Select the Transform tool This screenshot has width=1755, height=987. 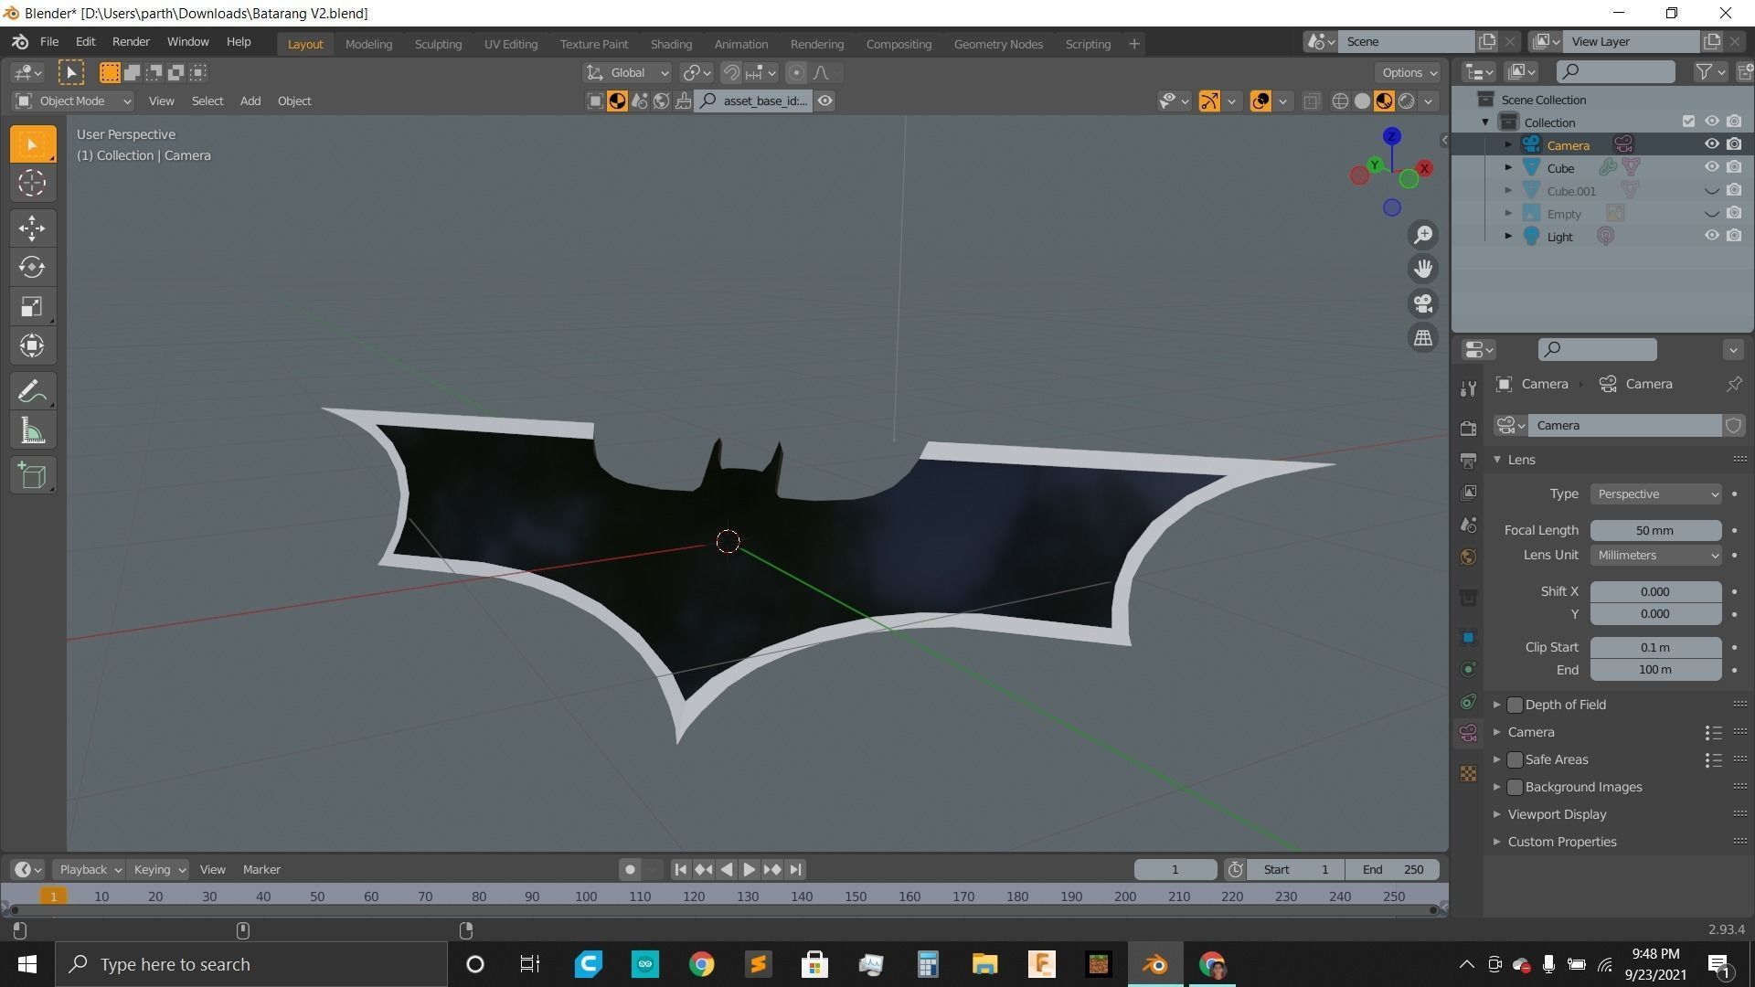[32, 345]
